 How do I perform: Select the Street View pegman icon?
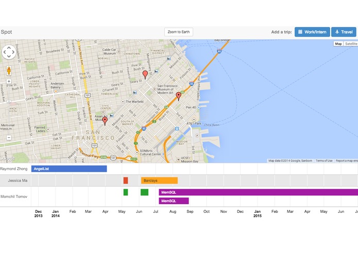(x=9, y=70)
